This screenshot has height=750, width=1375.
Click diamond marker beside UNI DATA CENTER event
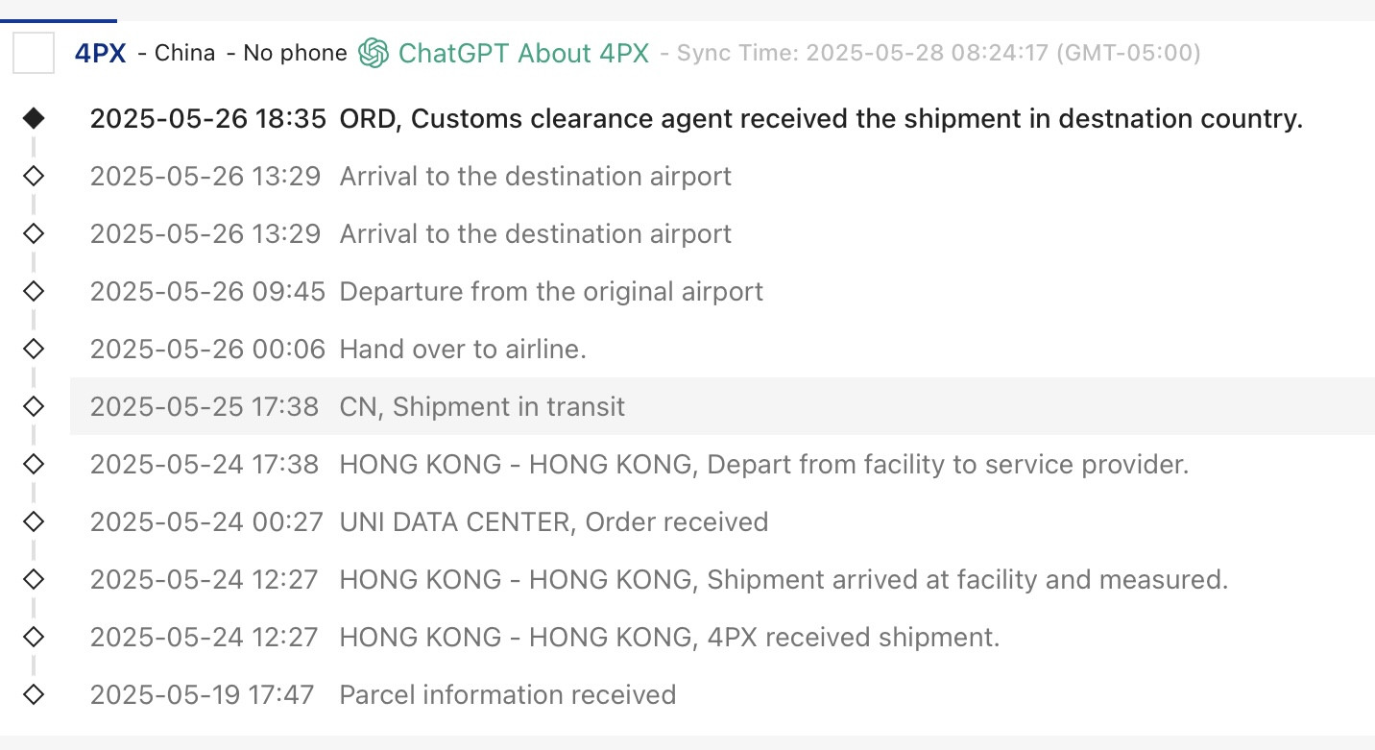[x=34, y=521]
